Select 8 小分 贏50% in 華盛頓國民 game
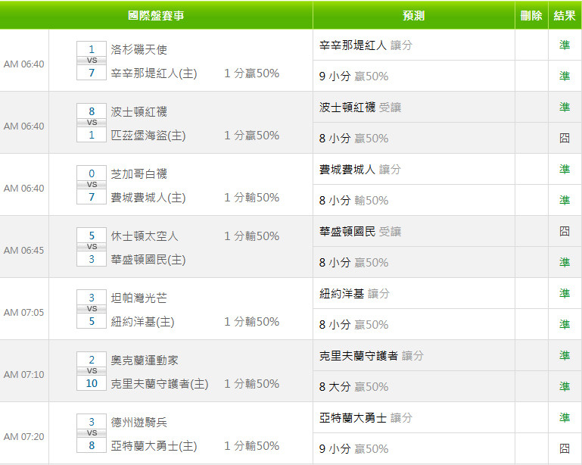Image resolution: width=582 pixels, height=465 pixels. click(353, 262)
